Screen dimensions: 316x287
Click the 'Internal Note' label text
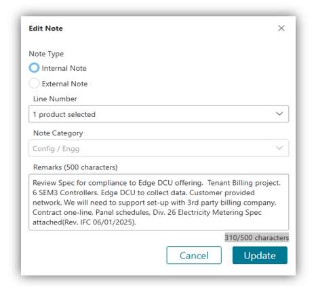tap(64, 68)
